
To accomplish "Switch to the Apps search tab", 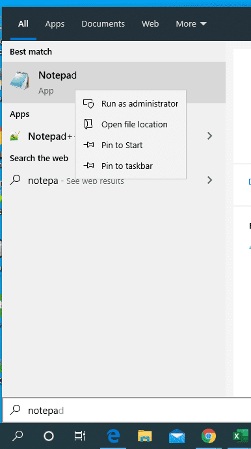I will coord(55,24).
